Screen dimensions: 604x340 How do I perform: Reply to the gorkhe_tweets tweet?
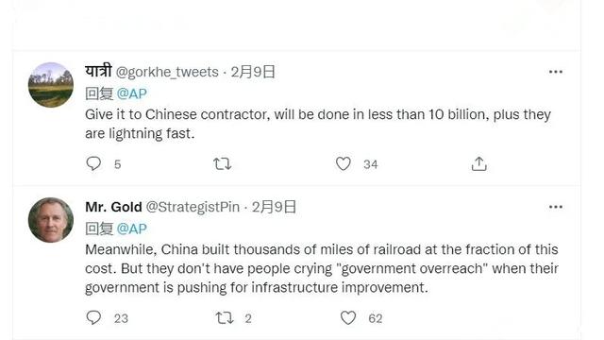point(93,163)
